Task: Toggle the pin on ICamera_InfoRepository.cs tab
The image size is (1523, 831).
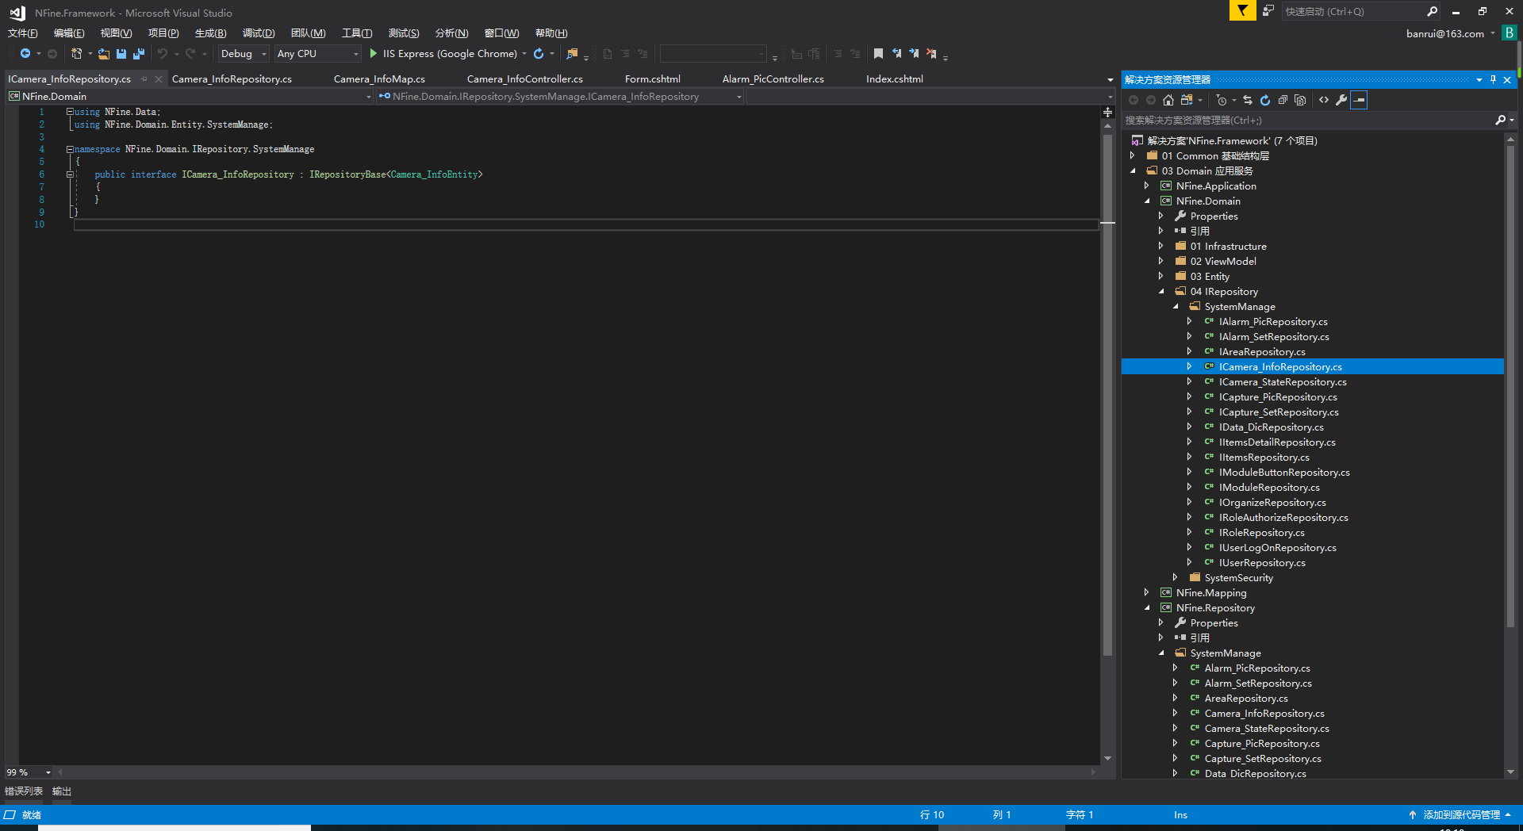Action: click(x=144, y=79)
